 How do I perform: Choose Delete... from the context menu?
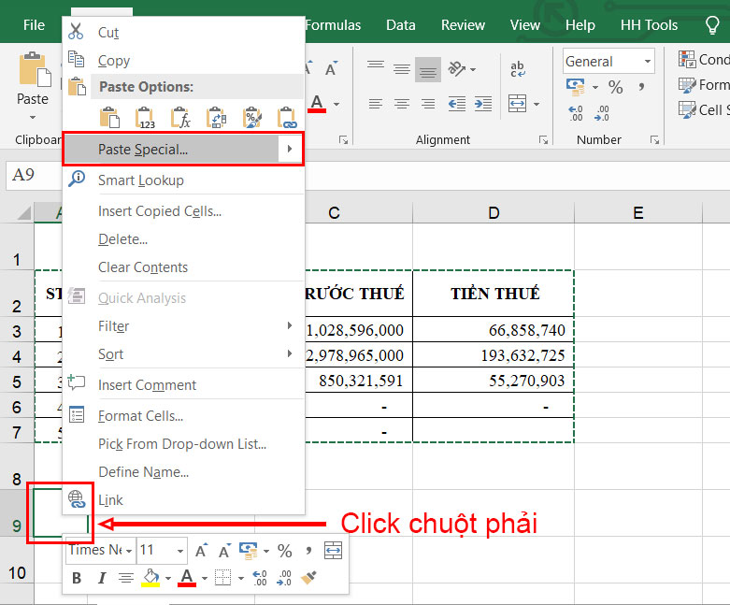(122, 239)
